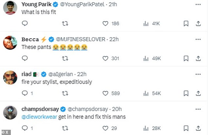Share riad's tweet via the upload icon
208x135 pixels.
[198, 93]
